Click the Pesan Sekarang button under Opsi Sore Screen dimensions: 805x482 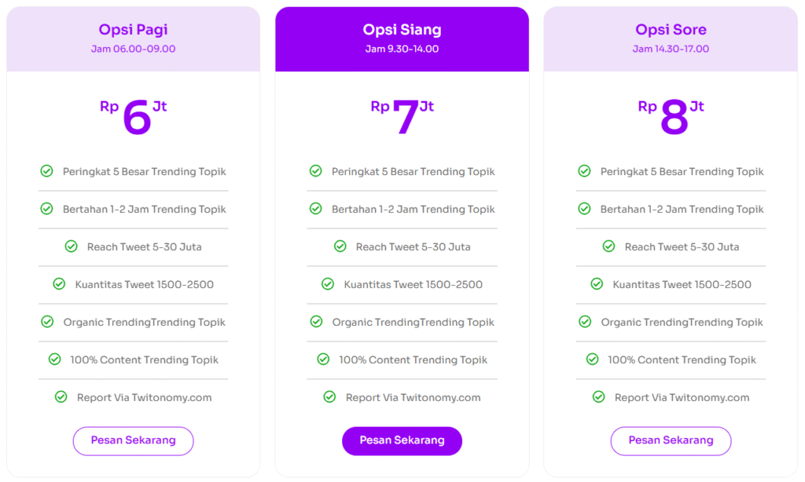click(x=671, y=440)
